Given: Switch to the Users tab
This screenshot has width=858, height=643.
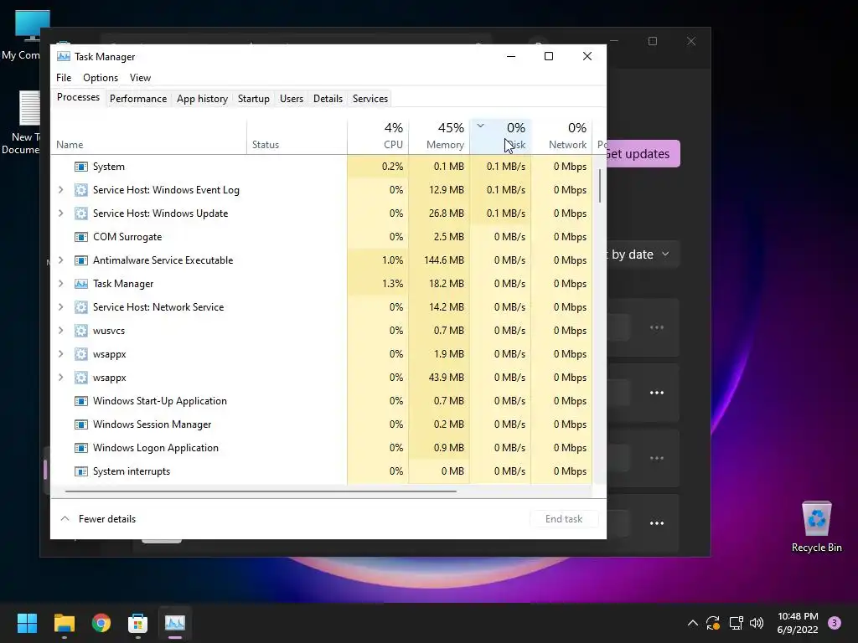Looking at the screenshot, I should [x=291, y=99].
